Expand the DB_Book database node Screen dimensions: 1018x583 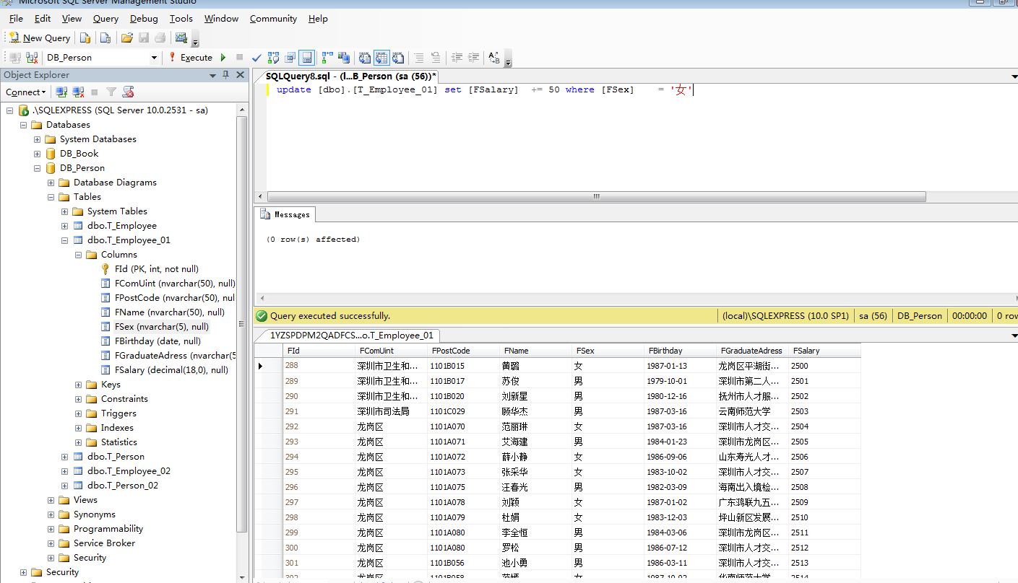[x=38, y=154]
